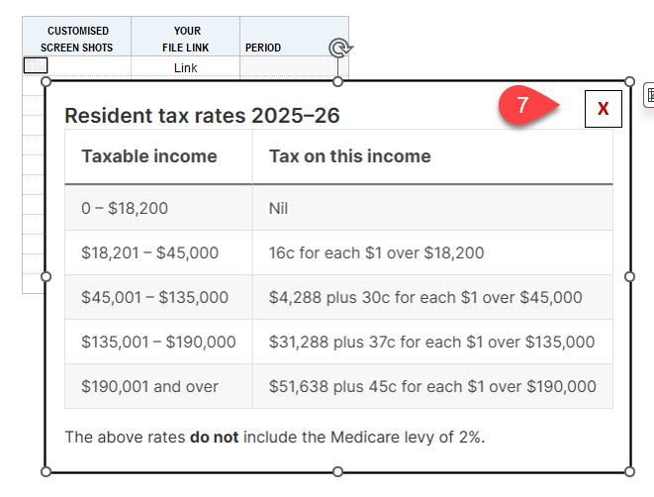
Task: Click the outlined empty cell under Customised Screen Shots
Action: (35, 65)
